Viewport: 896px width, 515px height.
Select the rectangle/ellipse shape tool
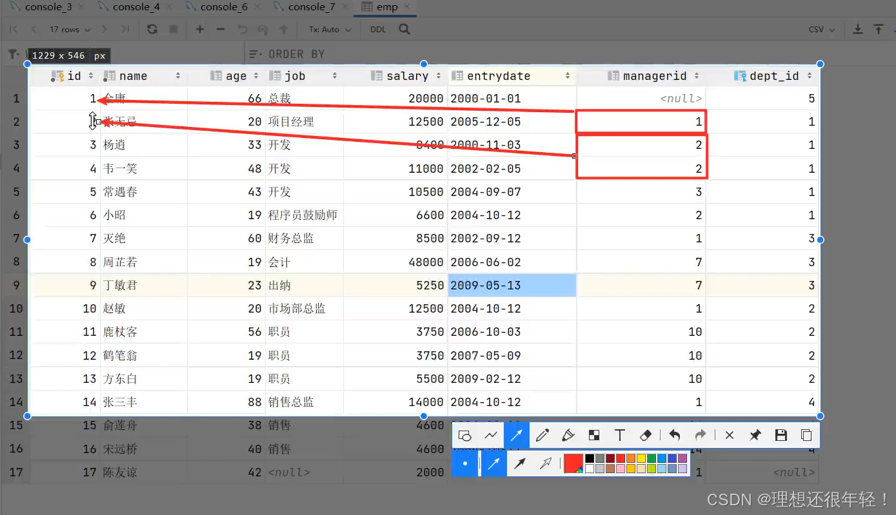click(464, 435)
